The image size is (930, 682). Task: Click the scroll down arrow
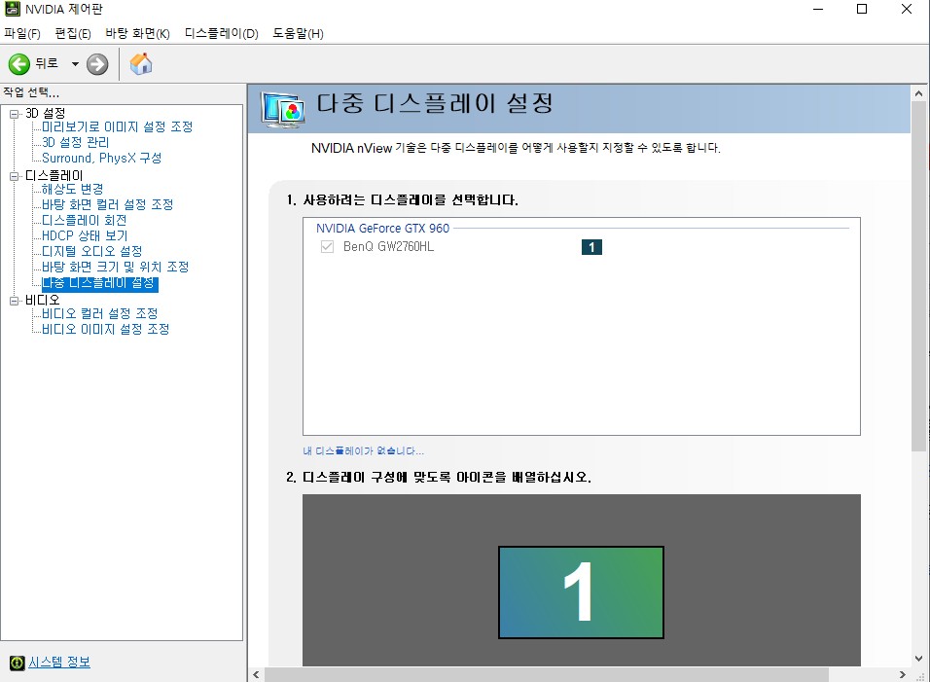click(918, 659)
